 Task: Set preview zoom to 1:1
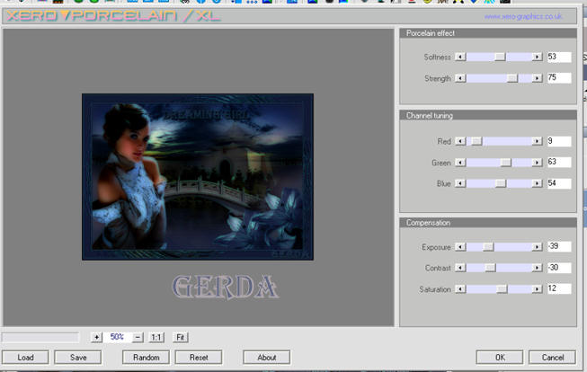(156, 337)
